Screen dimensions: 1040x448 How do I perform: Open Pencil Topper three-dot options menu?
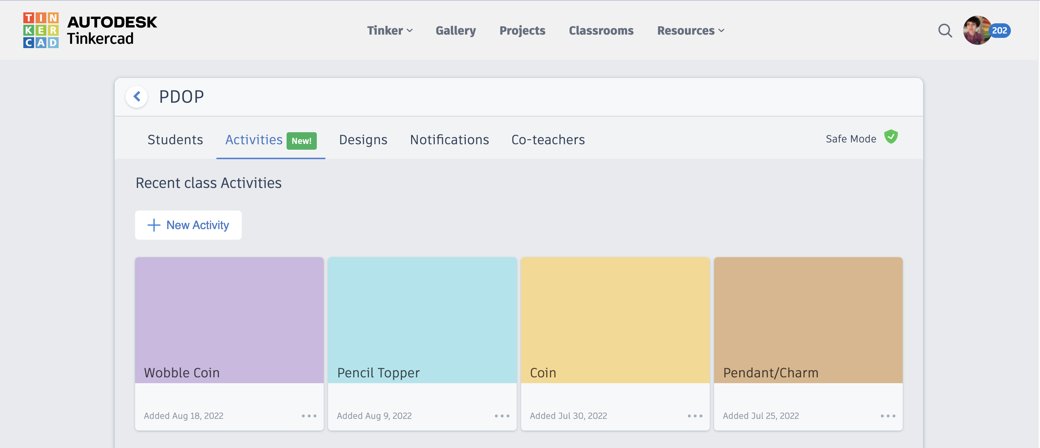(x=502, y=416)
